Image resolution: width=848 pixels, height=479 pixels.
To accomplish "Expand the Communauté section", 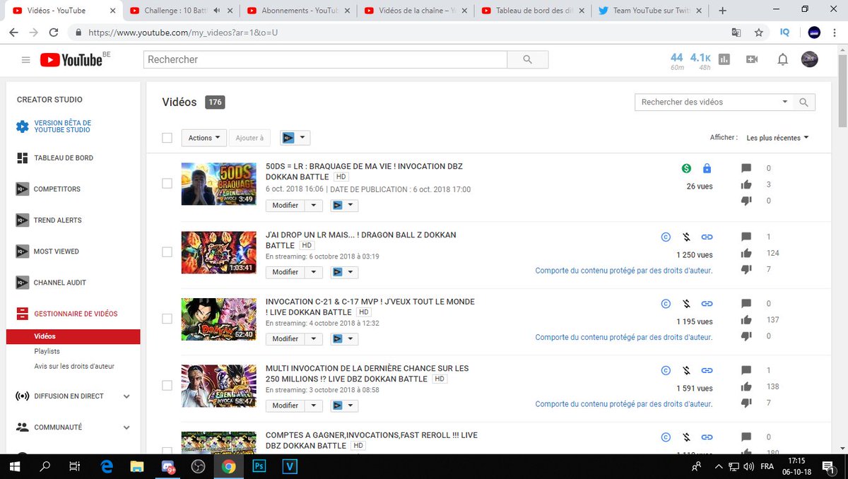I will click(x=126, y=427).
